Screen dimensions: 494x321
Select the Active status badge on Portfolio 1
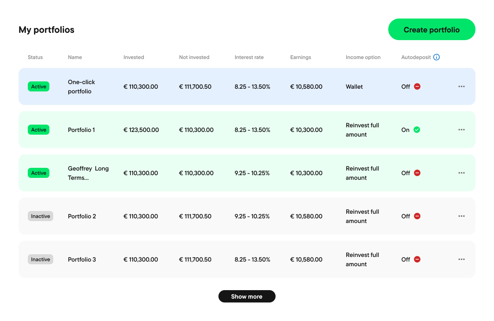39,130
